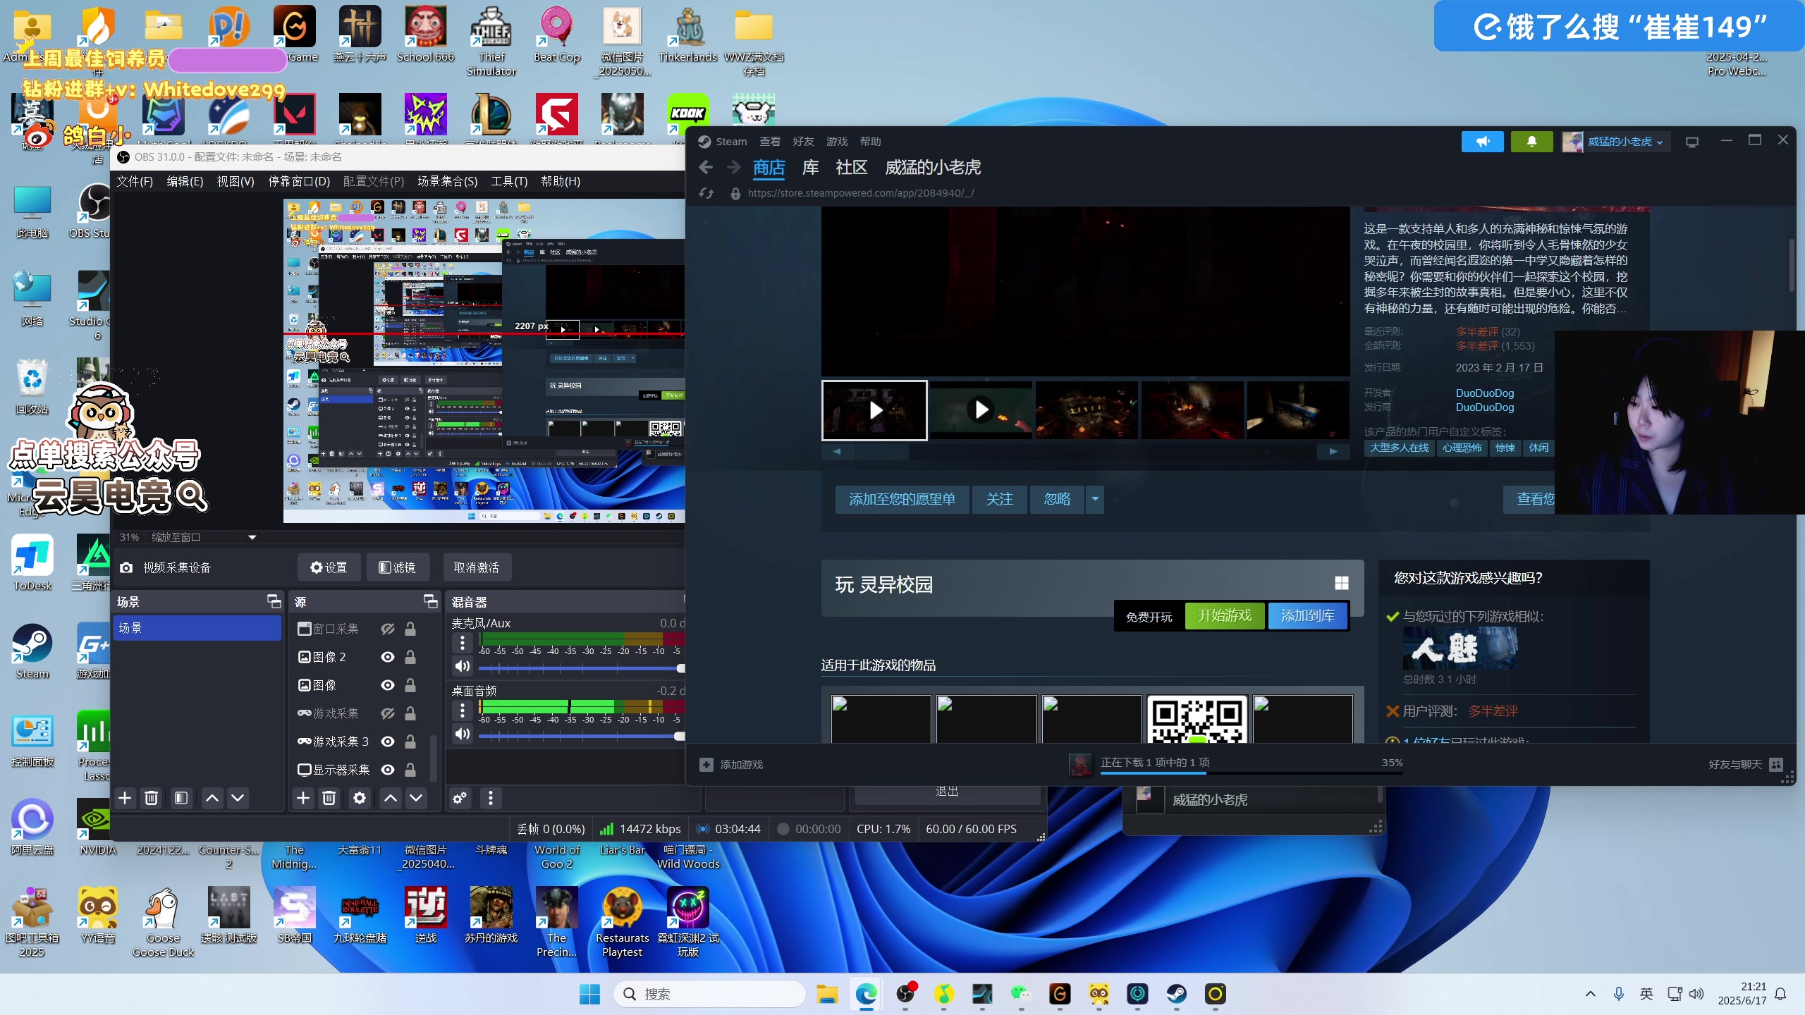
Task: Click Steam download progress bar
Action: coord(1252,773)
